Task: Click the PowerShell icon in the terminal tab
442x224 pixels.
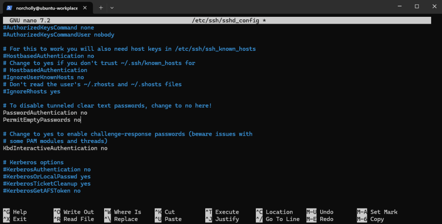Action: coord(9,7)
